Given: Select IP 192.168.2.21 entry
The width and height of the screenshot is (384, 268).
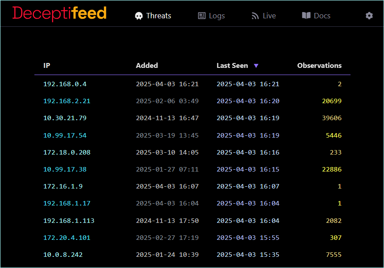Looking at the screenshot, I should point(67,101).
